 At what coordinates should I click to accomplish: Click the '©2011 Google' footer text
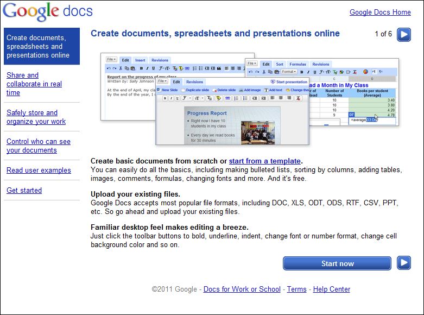pyautogui.click(x=174, y=289)
